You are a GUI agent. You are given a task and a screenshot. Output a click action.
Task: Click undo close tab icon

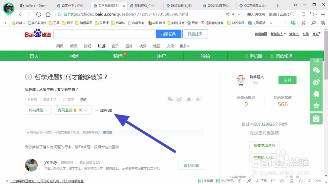click(312, 14)
